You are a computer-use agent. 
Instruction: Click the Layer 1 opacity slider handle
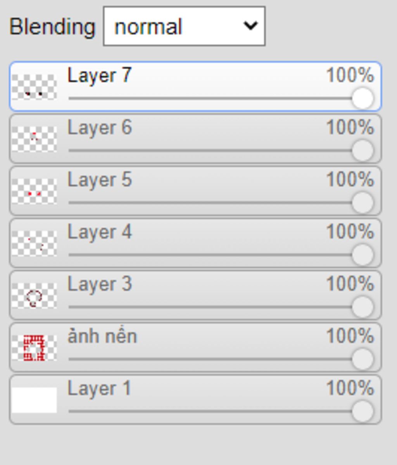pos(362,411)
